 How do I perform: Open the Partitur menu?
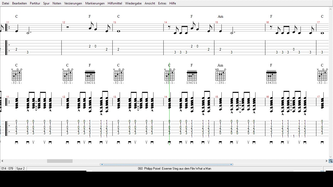tap(35, 3)
